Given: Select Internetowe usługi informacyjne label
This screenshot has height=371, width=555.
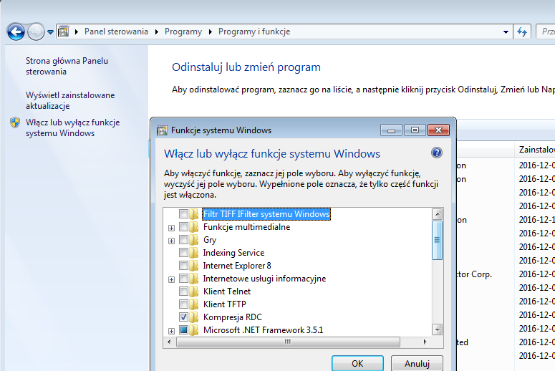Looking at the screenshot, I should [264, 279].
